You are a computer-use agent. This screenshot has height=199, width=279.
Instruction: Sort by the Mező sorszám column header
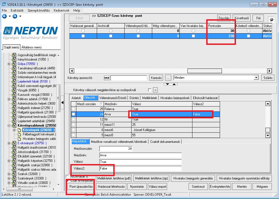90,104
